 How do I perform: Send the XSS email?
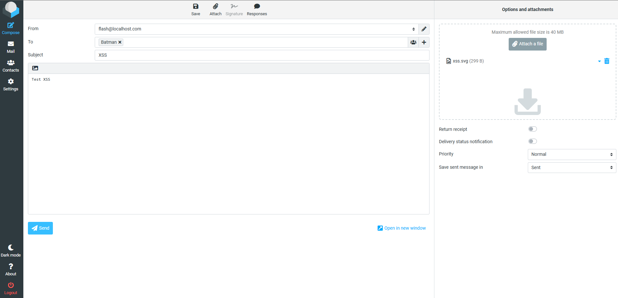(x=40, y=228)
